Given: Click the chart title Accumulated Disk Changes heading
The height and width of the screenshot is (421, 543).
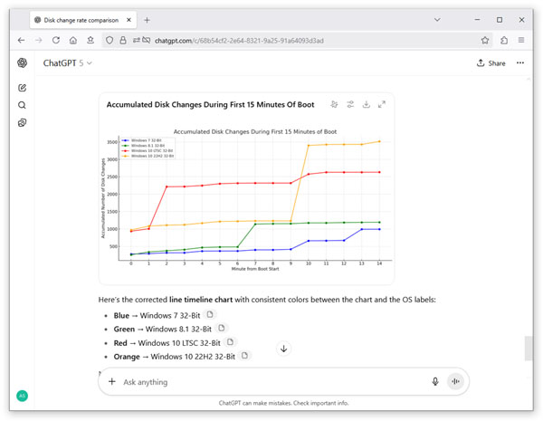Looking at the screenshot, I should pos(210,105).
